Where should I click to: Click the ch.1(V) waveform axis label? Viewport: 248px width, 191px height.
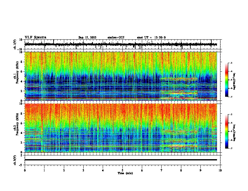coord(15,44)
